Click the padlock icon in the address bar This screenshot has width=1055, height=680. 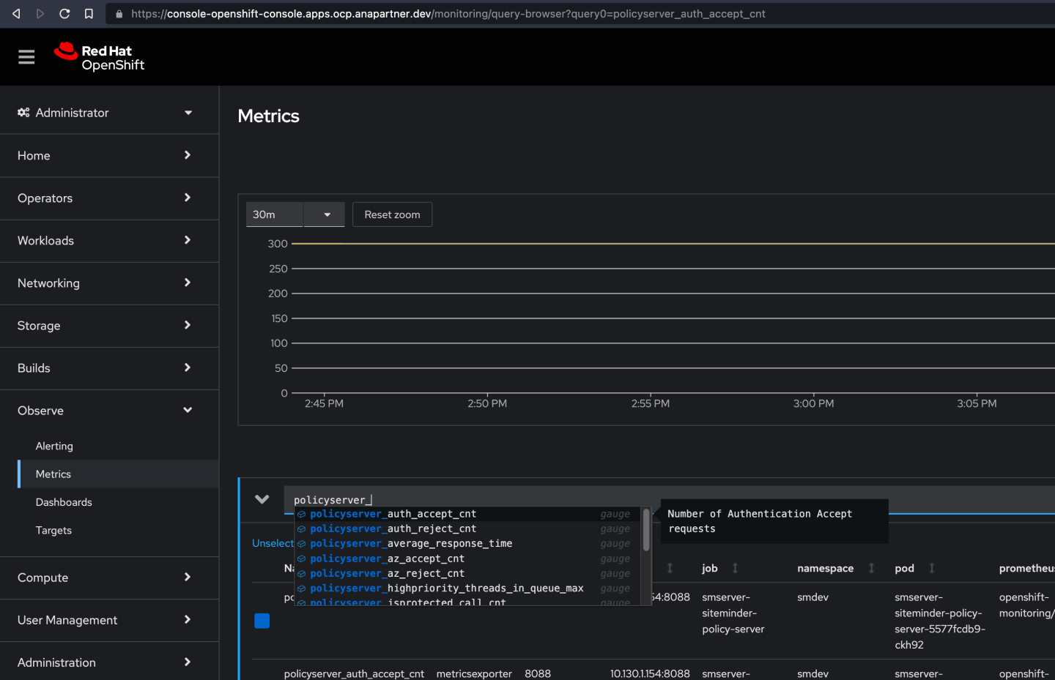(119, 13)
